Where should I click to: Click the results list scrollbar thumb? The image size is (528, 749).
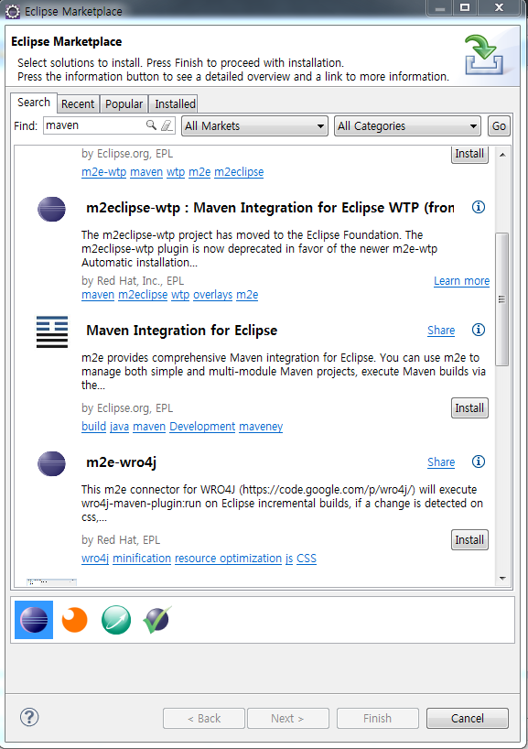click(501, 299)
